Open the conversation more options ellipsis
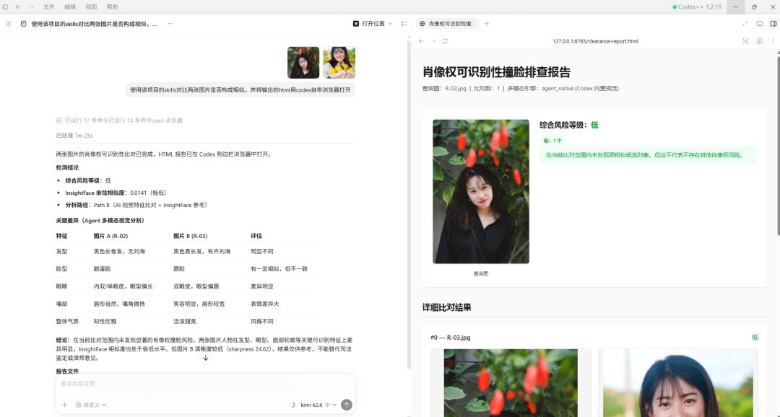780x417 pixels. click(170, 23)
